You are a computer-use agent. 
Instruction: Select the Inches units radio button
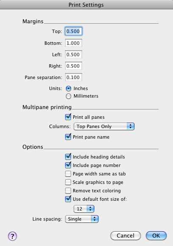click(69, 88)
